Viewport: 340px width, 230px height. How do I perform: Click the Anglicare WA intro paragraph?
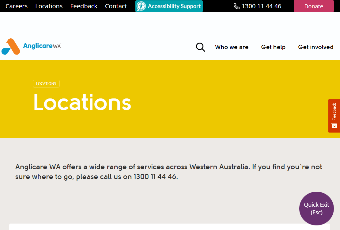(168, 172)
